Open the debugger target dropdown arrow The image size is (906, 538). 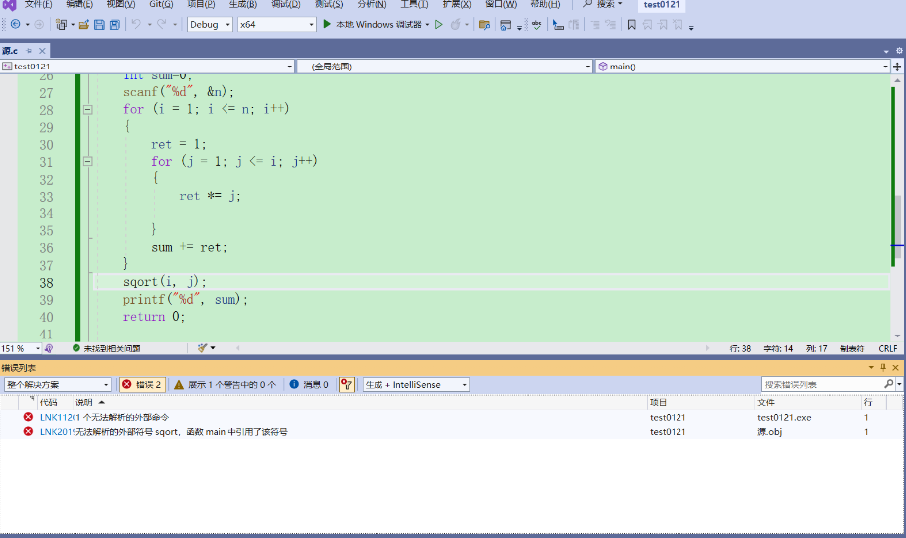point(427,24)
